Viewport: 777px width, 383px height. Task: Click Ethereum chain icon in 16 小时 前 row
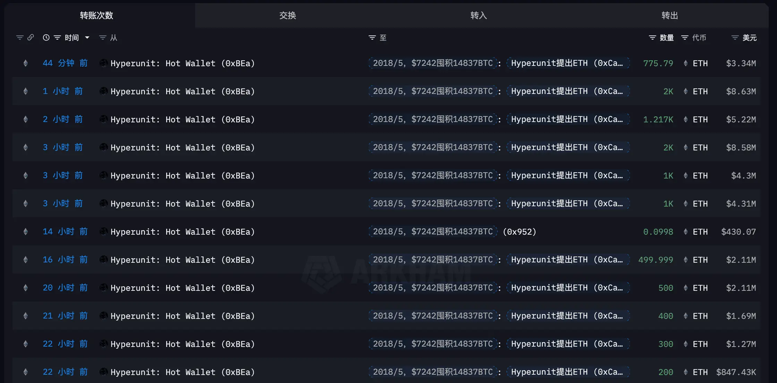[x=25, y=260]
